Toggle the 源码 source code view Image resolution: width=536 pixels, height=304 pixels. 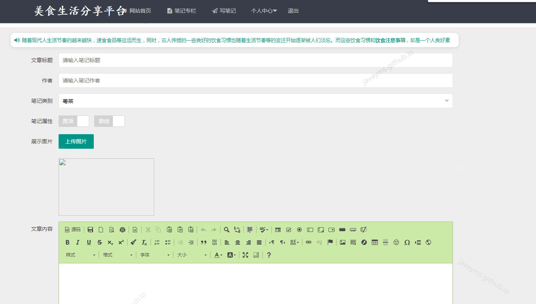[x=72, y=229]
